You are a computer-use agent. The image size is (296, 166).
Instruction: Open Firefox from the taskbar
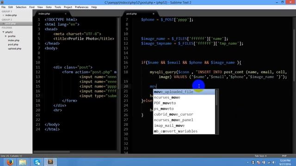pos(10,162)
